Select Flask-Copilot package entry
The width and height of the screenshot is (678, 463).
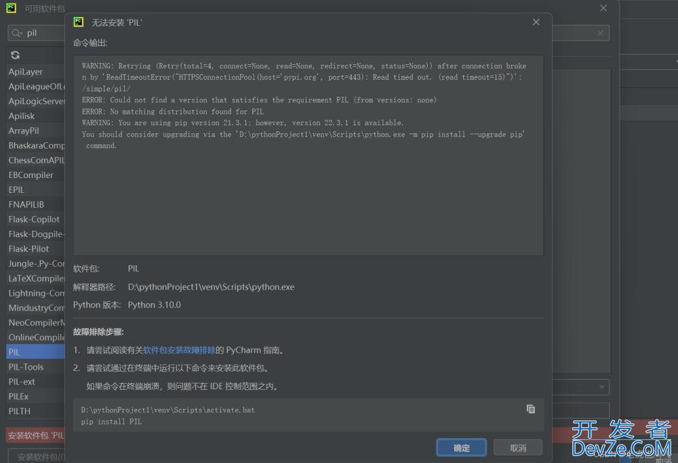(x=35, y=219)
